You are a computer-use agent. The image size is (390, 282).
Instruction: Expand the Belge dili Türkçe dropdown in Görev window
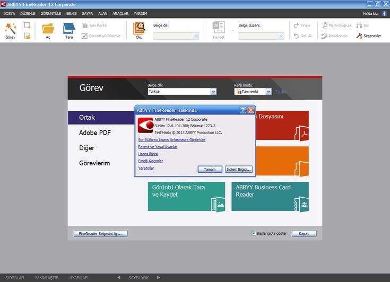coord(213,91)
